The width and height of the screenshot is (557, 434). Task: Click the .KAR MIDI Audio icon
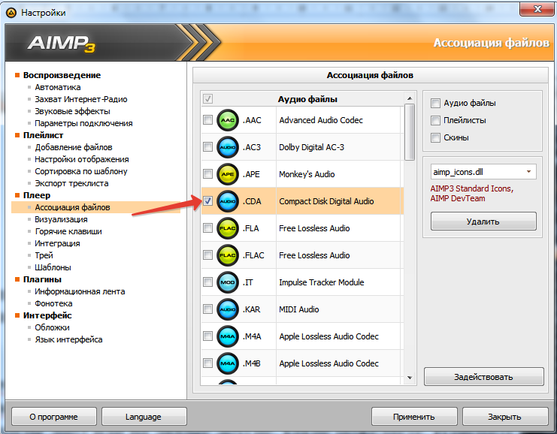227,309
